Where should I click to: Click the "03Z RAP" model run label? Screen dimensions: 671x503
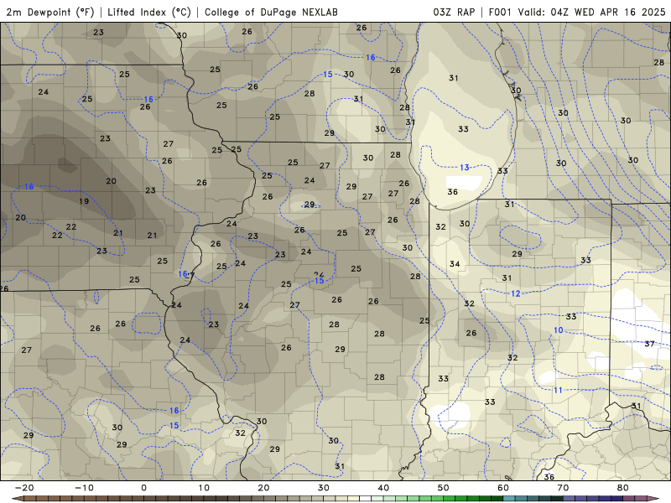coord(454,12)
